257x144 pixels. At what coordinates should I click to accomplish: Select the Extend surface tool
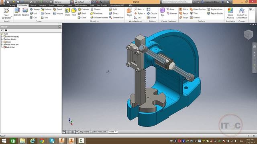pyautogui.click(x=195, y=18)
